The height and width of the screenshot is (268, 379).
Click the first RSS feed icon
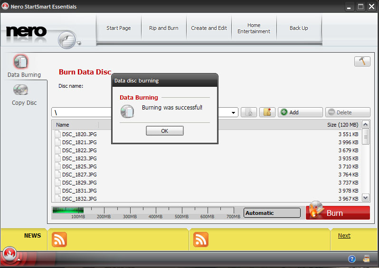[x=59, y=240]
